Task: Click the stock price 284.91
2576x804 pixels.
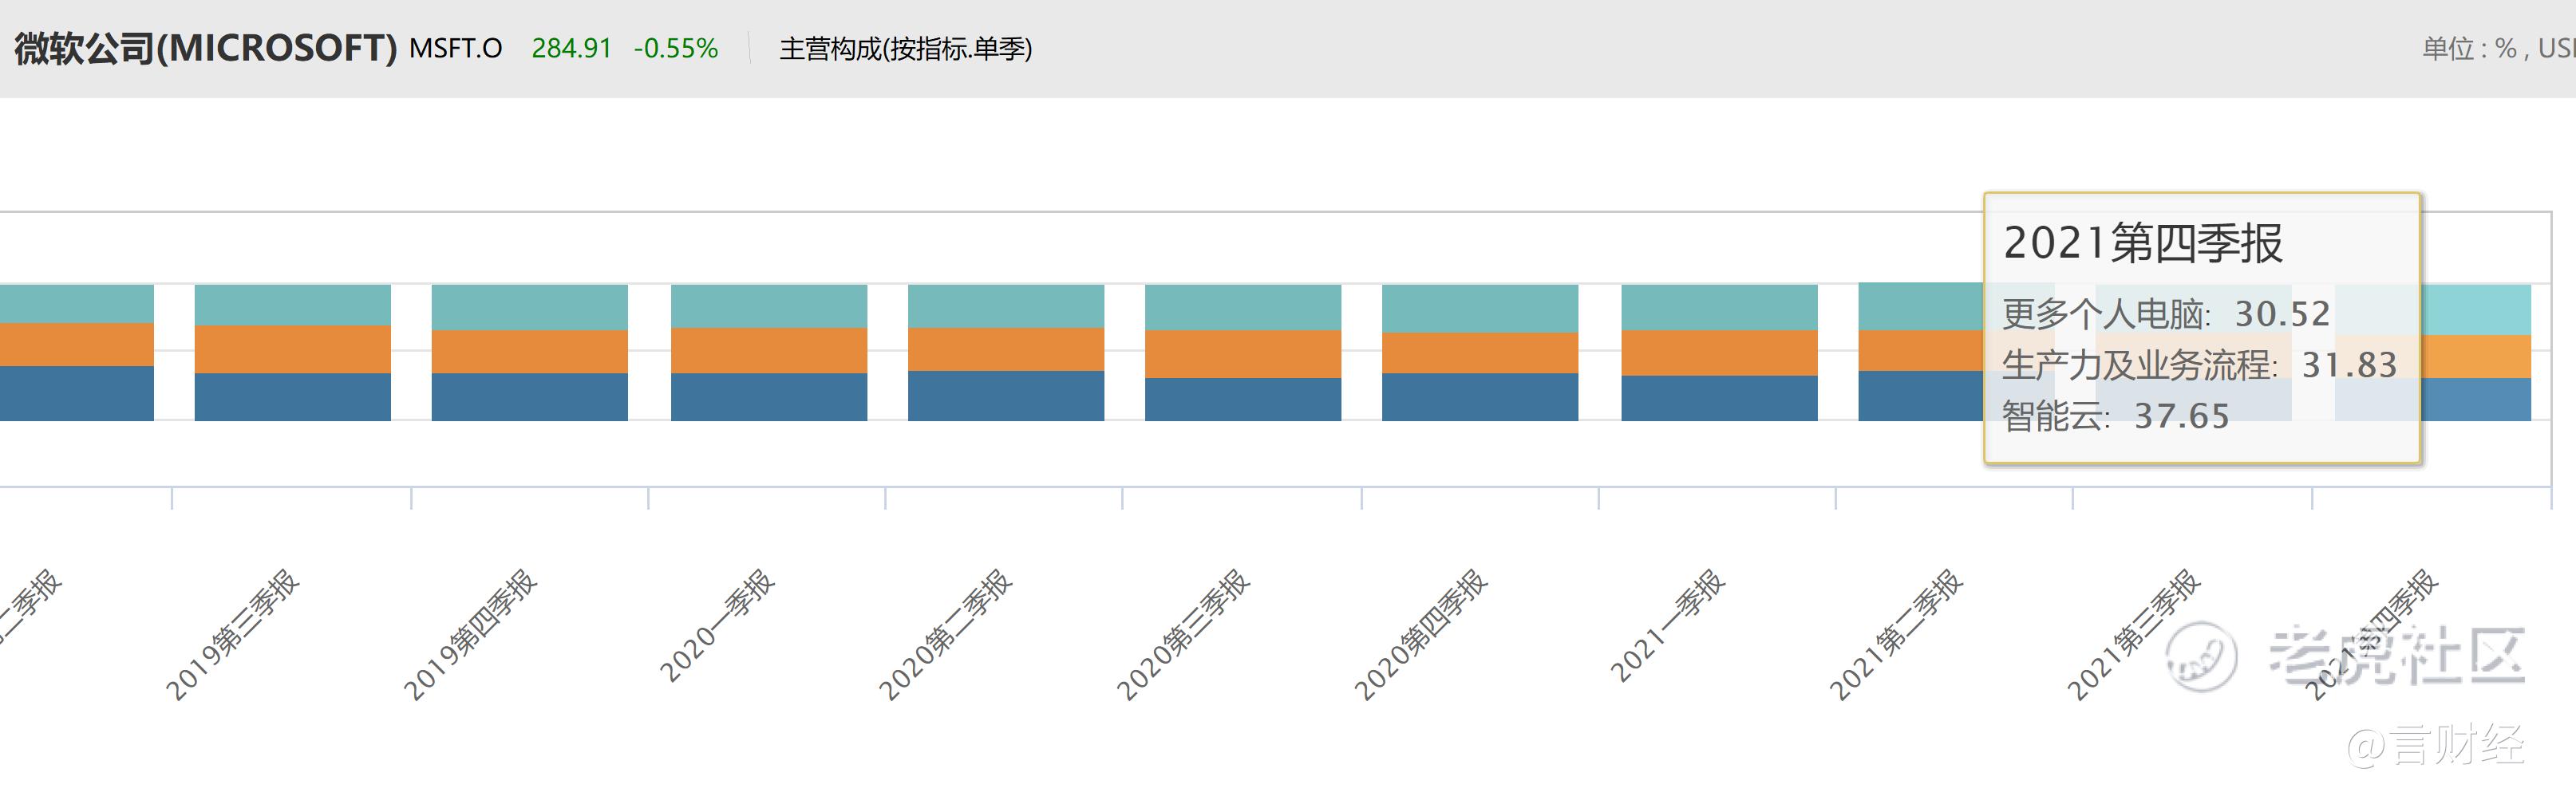Action: click(x=571, y=48)
